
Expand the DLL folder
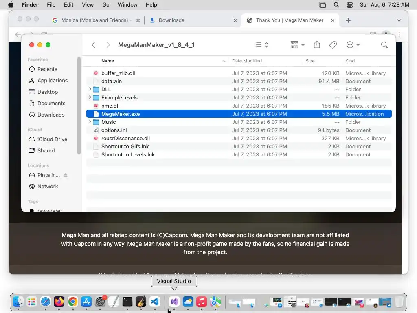tap(90, 89)
